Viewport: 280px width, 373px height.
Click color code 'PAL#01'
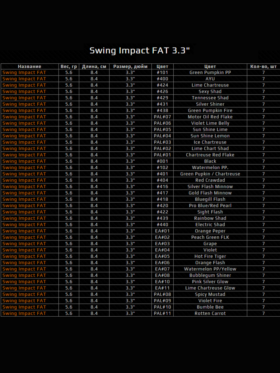click(x=162, y=155)
